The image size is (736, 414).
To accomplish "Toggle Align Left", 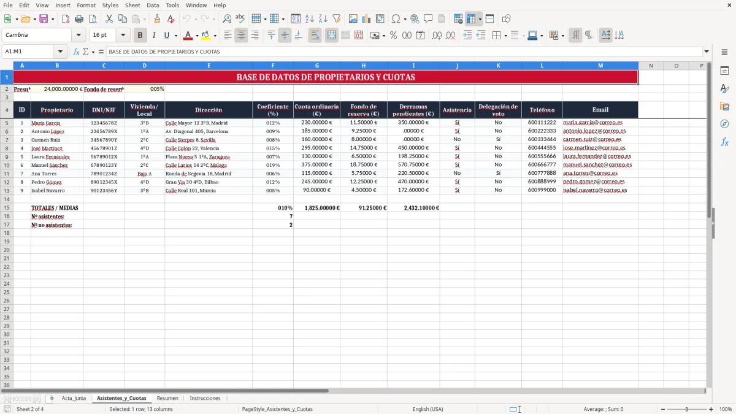I will (228, 36).
